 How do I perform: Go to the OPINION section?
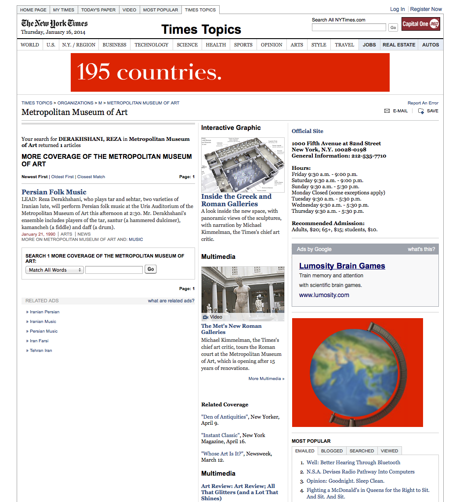pos(271,45)
